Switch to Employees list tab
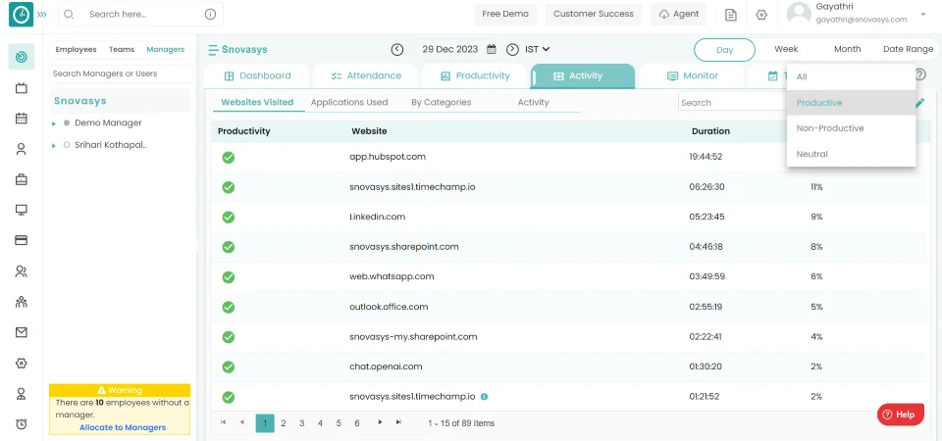 click(x=76, y=49)
